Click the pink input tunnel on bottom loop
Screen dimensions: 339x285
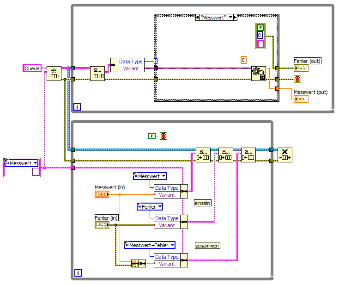[73, 167]
